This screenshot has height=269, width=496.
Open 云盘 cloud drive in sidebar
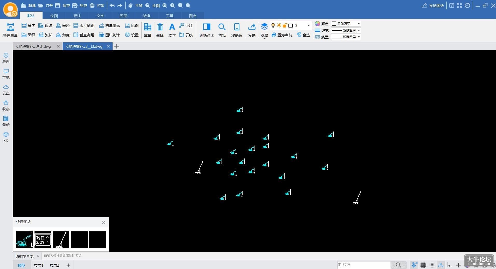pos(6,89)
